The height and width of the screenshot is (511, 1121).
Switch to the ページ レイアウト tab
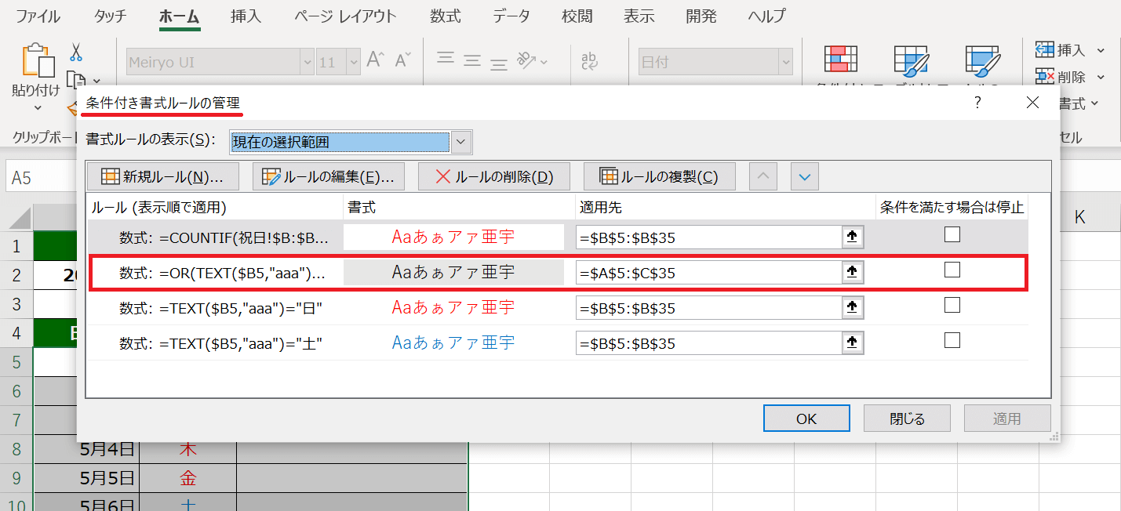click(345, 16)
